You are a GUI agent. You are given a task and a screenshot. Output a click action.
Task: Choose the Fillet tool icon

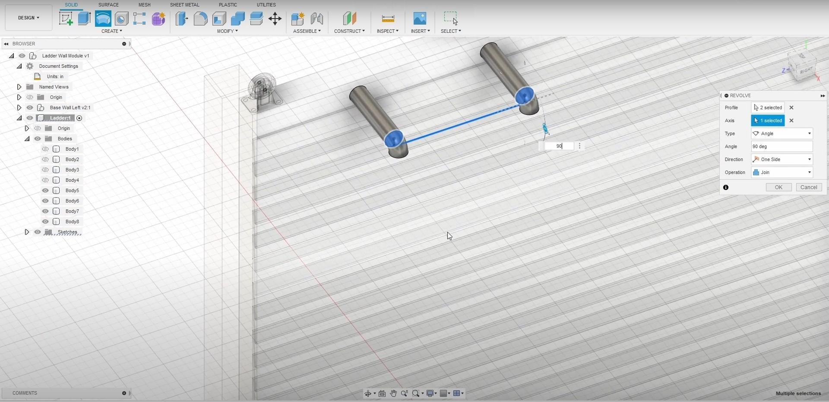click(200, 19)
